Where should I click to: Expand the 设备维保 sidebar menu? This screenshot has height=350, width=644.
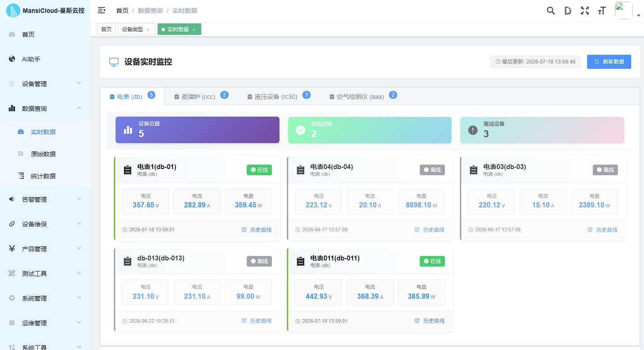click(45, 224)
